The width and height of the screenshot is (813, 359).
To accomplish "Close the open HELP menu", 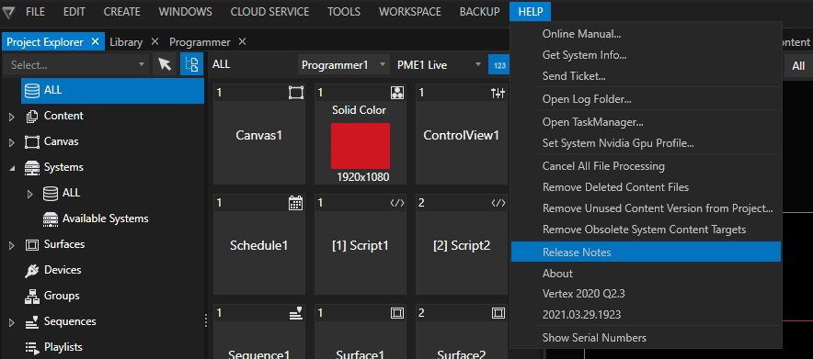I will [530, 11].
